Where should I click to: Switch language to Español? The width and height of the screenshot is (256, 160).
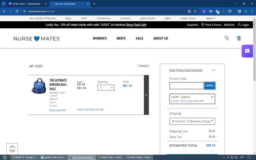(192, 25)
